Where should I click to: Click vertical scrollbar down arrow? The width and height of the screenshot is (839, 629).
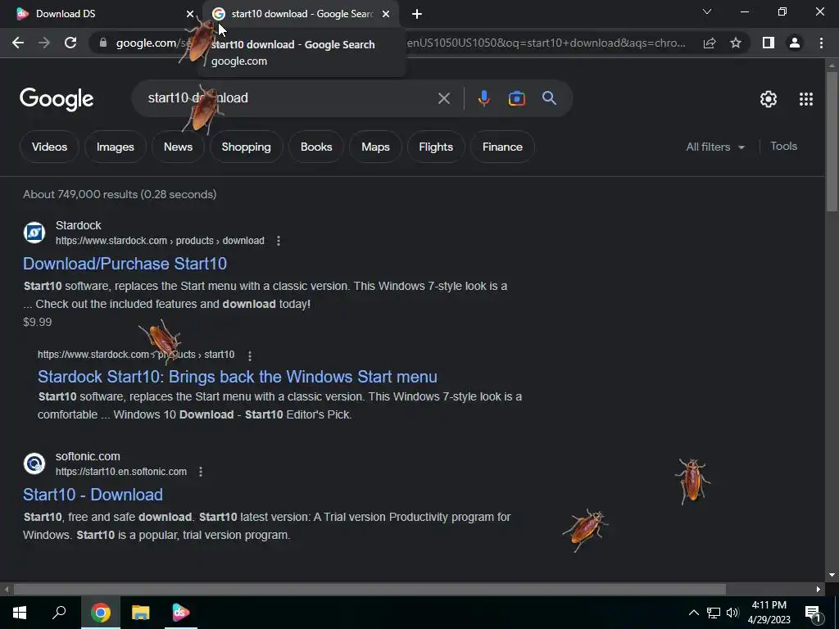[x=832, y=575]
